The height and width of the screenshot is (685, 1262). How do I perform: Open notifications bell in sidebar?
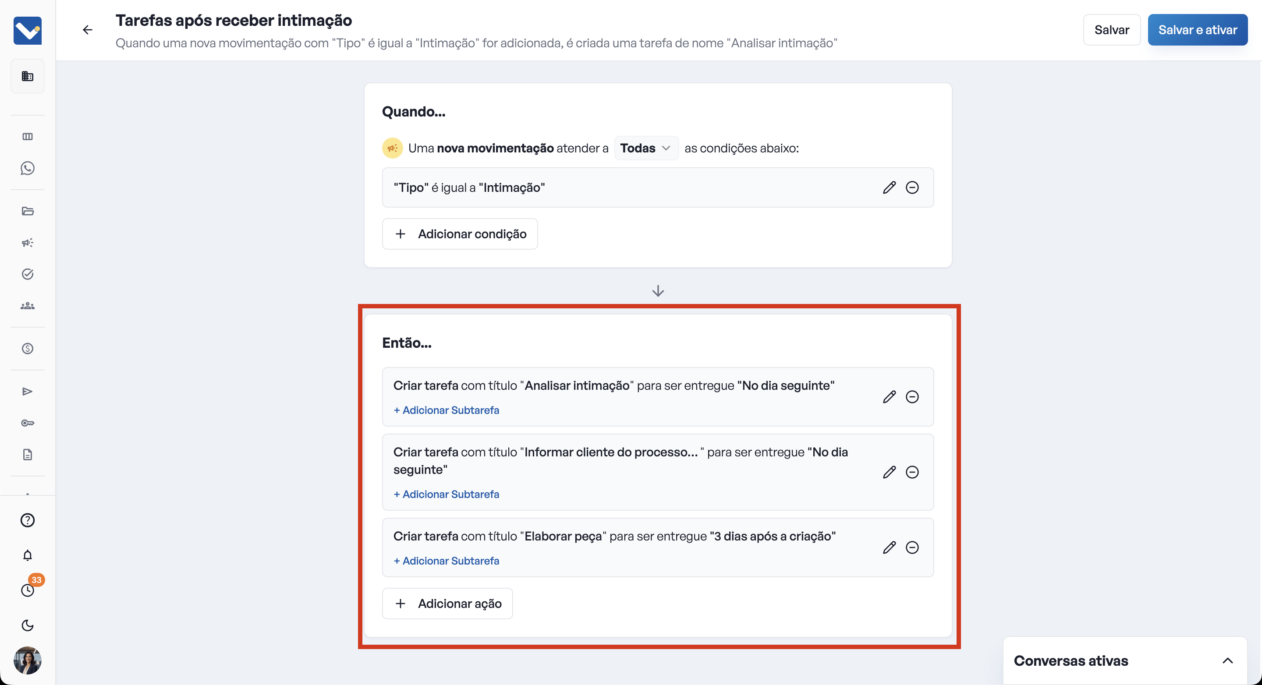28,555
